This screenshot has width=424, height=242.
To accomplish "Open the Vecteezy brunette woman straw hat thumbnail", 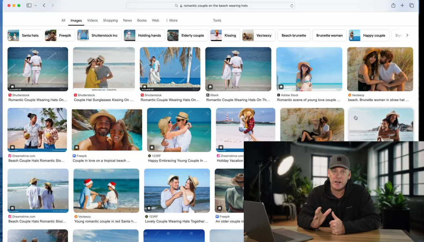I will [x=380, y=69].
